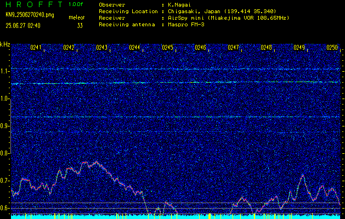This screenshot has width=345, height=219.
Task: Click the 25.06.27 02:40 timestamp
Action: pyautogui.click(x=23, y=26)
